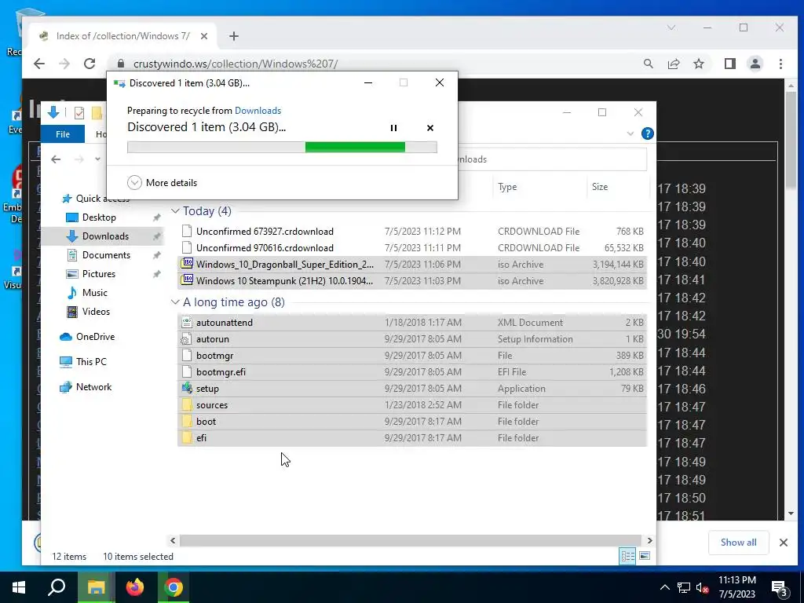This screenshot has width=804, height=603.
Task: Click the left arrow of the horizontal scrollbar
Action: tap(173, 540)
